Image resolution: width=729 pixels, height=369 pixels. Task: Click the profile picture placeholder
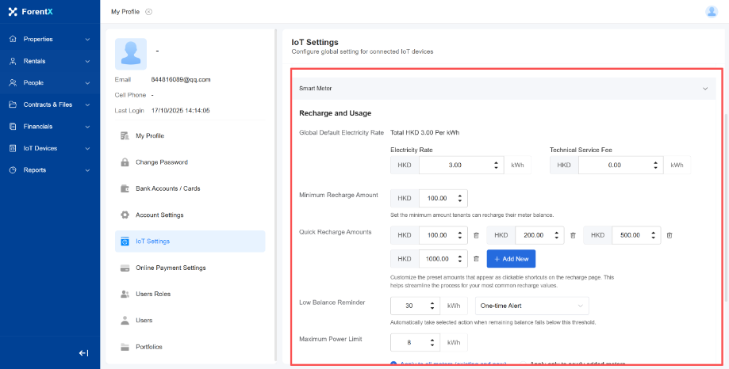pos(131,54)
